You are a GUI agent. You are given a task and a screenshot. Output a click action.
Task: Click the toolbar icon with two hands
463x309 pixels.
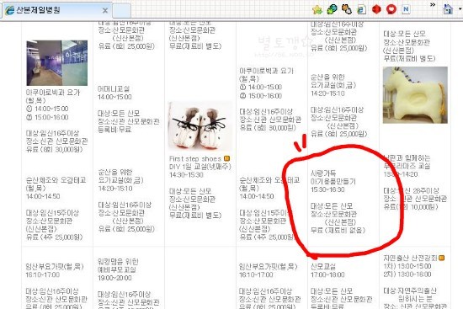coord(347,9)
